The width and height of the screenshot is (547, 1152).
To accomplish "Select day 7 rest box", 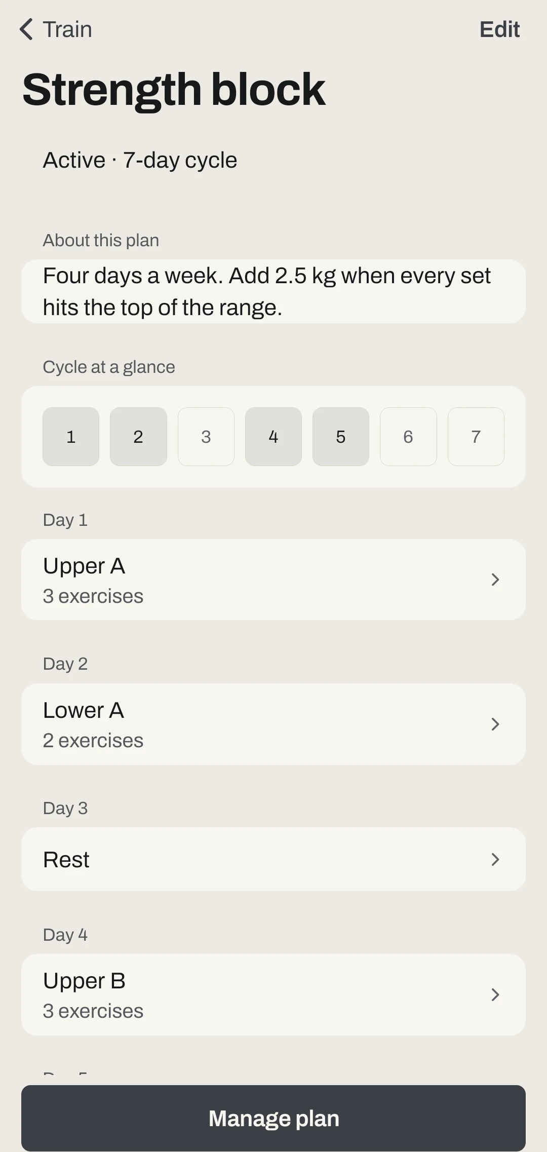I will [x=476, y=437].
